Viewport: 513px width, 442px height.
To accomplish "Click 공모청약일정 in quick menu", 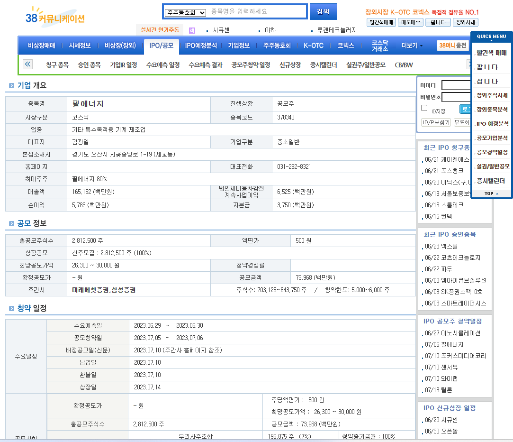I will click(x=492, y=152).
